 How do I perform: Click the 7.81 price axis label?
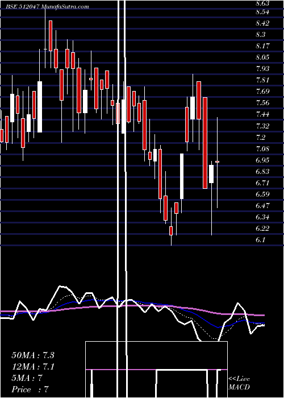click(x=262, y=80)
